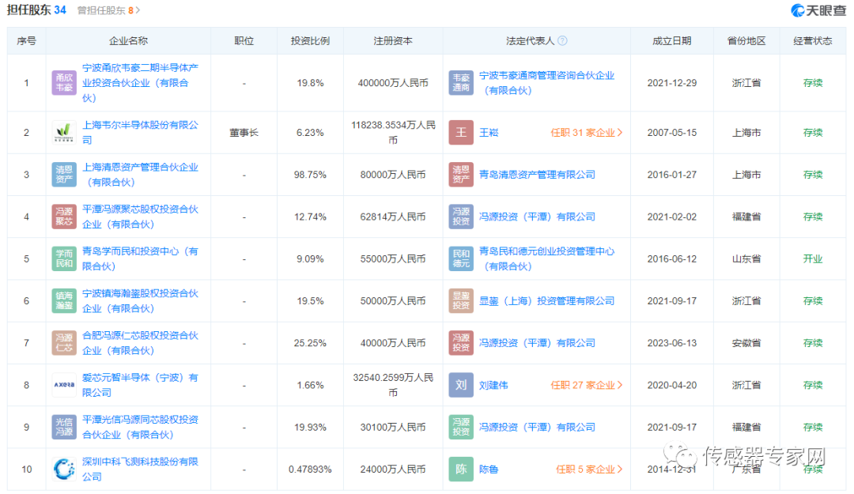Click the 清恩资产 logo in row 3
The width and height of the screenshot is (854, 494).
click(x=64, y=174)
